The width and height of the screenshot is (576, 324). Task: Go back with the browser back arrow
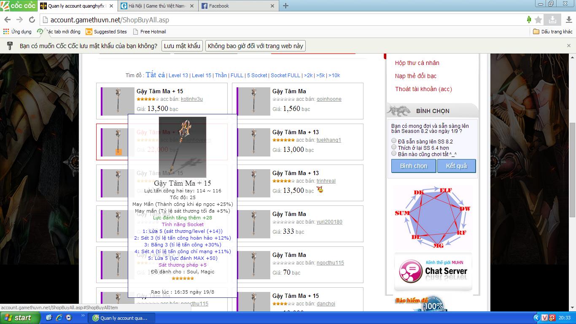[7, 20]
